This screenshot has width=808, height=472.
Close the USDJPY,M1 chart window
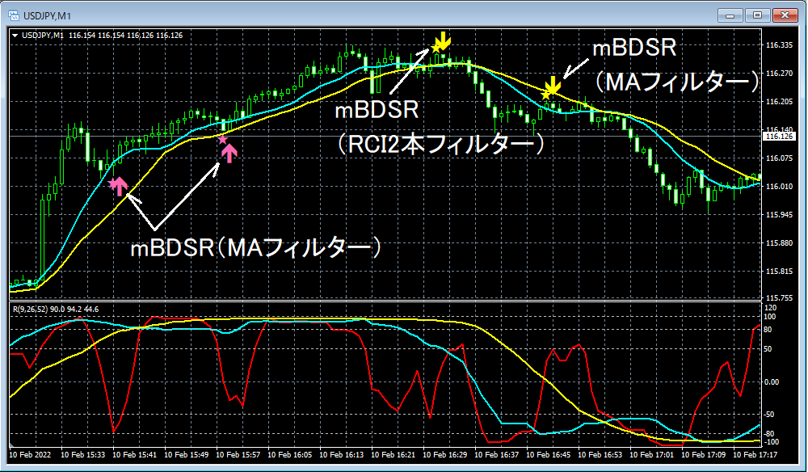tap(785, 15)
